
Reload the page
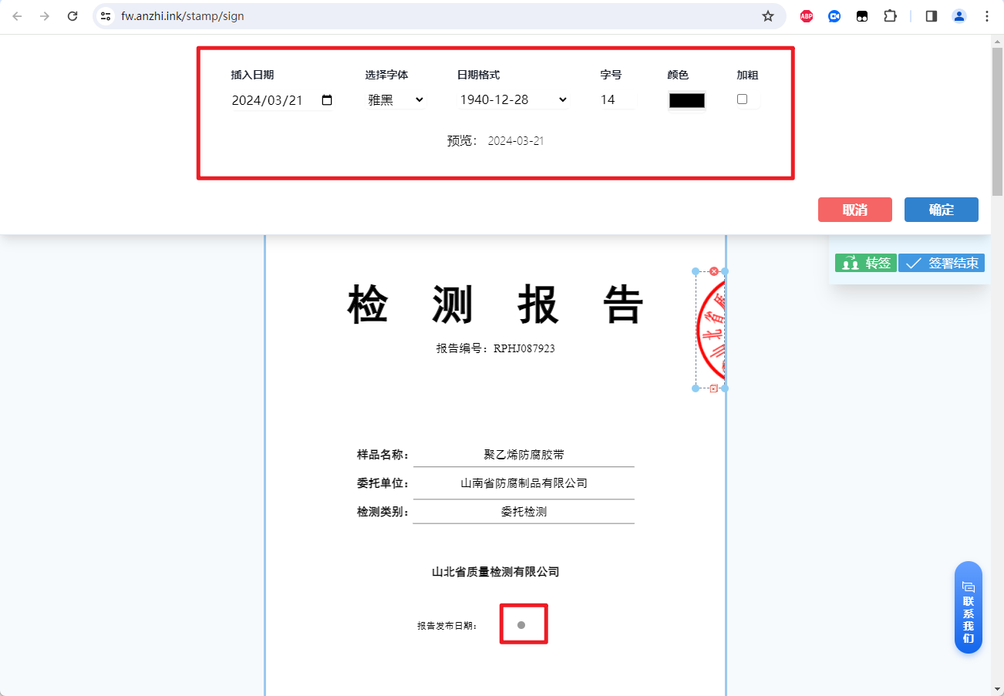pyautogui.click(x=72, y=16)
